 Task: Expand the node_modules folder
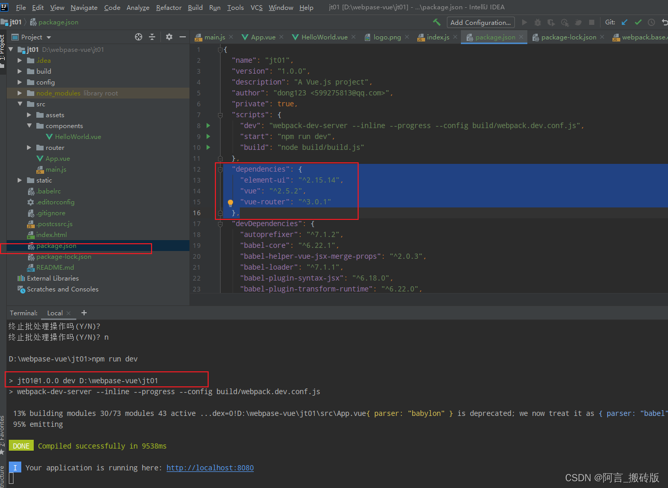pos(20,93)
